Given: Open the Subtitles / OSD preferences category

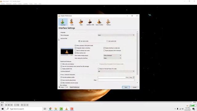Looking at the screenshot, I should [x=90, y=22].
